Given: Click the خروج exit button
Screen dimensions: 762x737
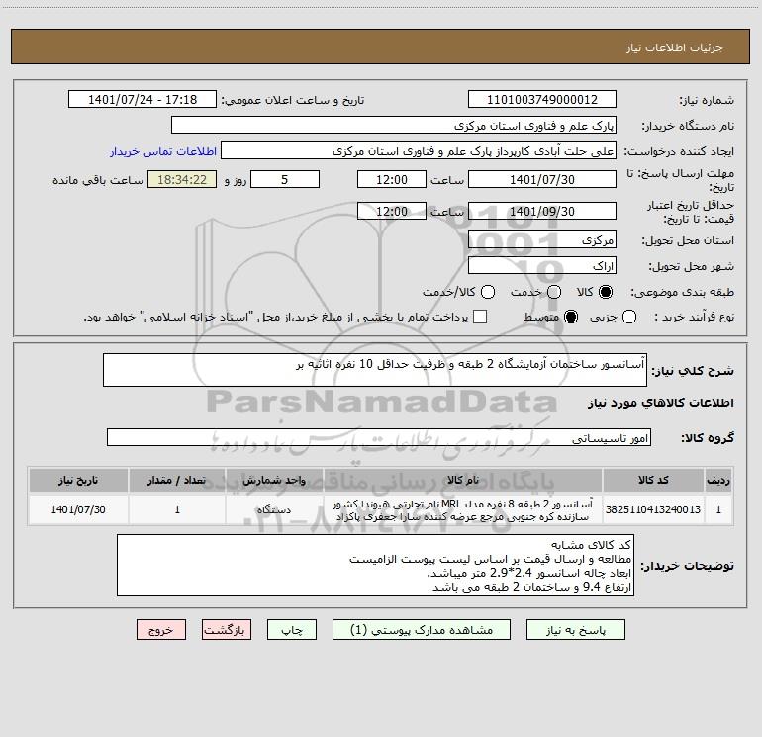Looking at the screenshot, I should [161, 630].
